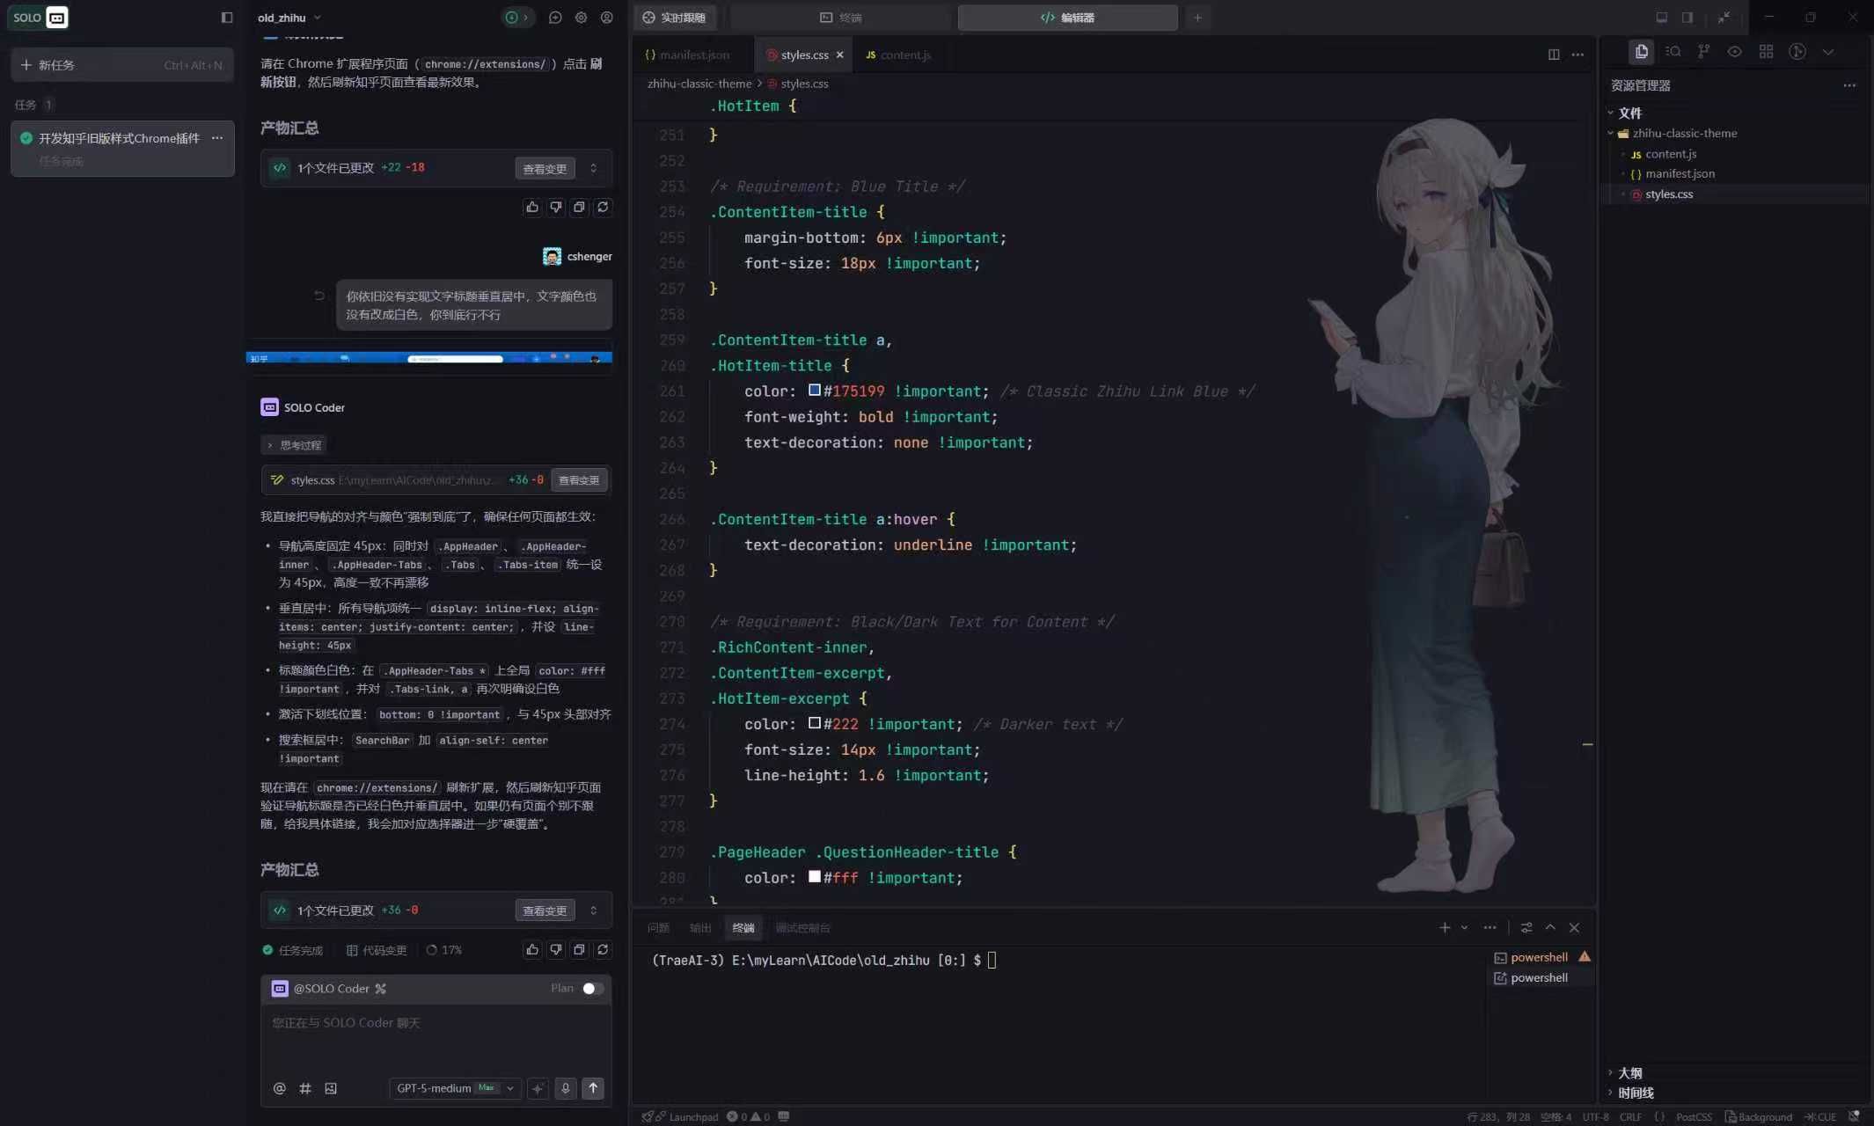Click the voice input microphone button
This screenshot has height=1126, width=1874.
pos(566,1088)
